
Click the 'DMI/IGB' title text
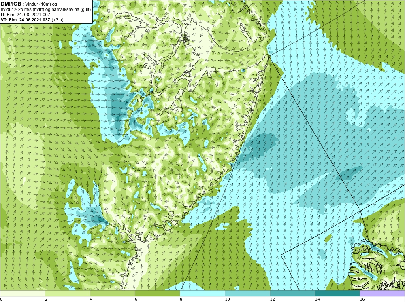pyautogui.click(x=11, y=4)
